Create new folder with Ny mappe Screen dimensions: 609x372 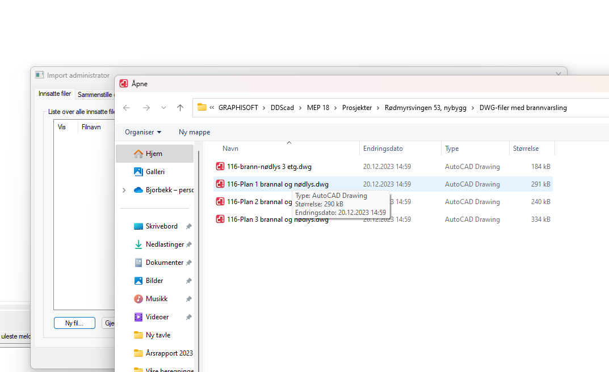(194, 132)
